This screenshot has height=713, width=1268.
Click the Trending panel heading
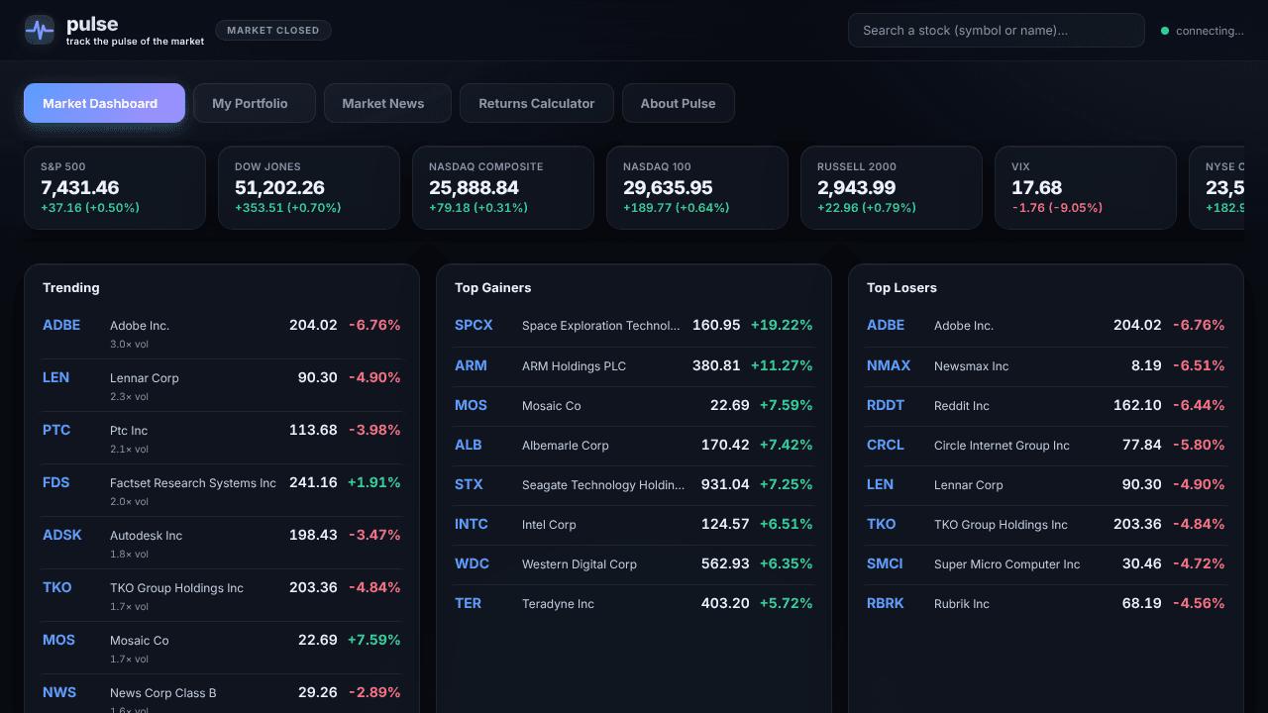[x=71, y=288]
